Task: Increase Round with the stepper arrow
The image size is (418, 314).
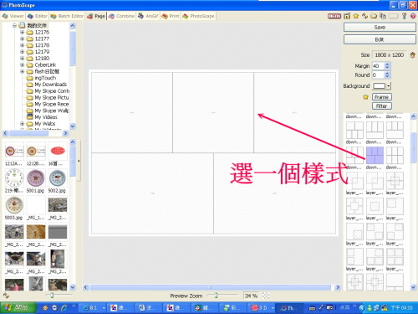Action: click(387, 73)
